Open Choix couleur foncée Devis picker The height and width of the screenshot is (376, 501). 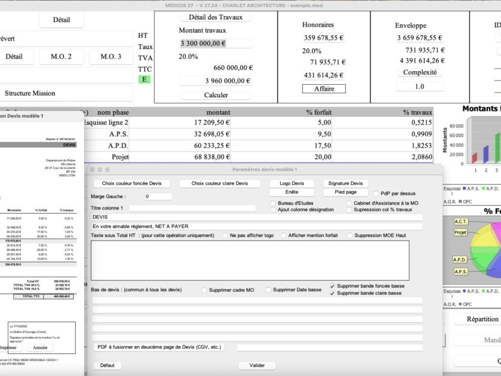tap(132, 184)
